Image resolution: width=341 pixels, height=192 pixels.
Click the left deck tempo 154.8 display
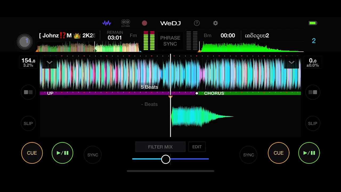coord(28,62)
